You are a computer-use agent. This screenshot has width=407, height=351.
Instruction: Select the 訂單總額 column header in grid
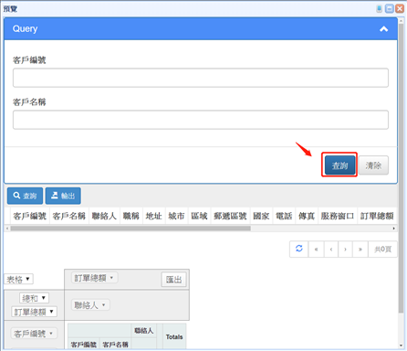tap(377, 216)
